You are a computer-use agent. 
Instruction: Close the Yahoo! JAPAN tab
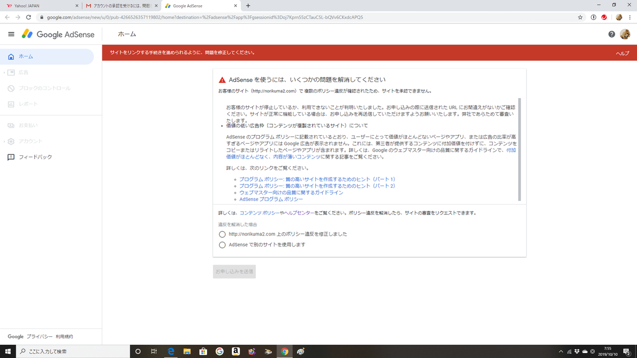coord(77,5)
